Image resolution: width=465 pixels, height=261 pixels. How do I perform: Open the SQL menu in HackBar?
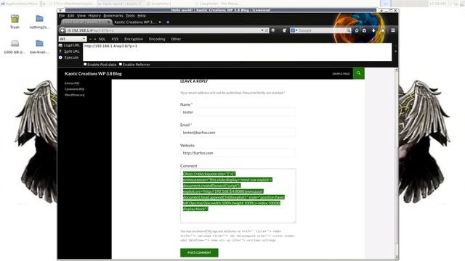pos(102,39)
